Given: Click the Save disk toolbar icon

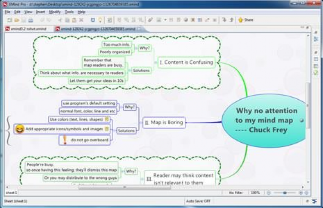Looking at the screenshot, I should [x=24, y=20].
